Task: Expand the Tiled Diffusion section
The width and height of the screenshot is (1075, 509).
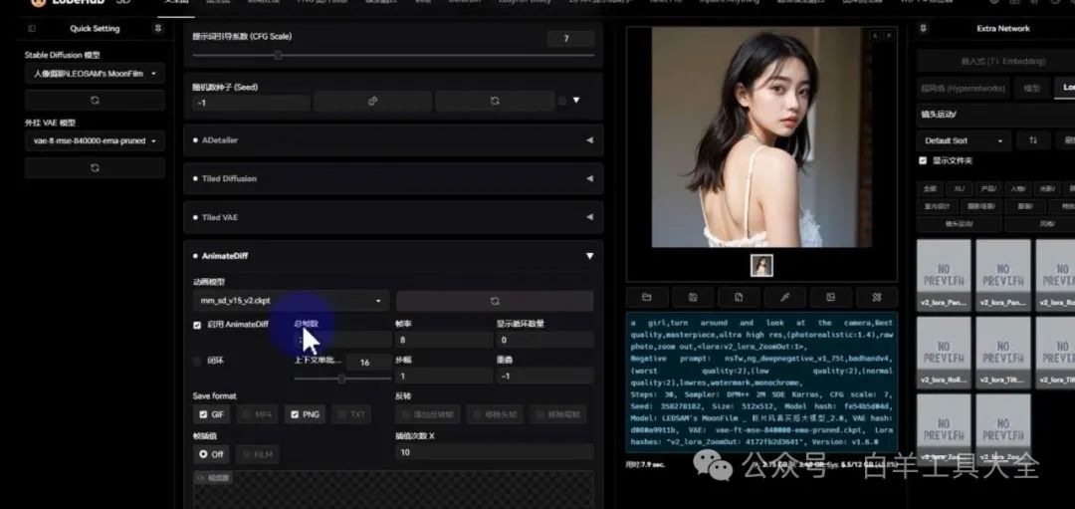Action: pos(393,178)
